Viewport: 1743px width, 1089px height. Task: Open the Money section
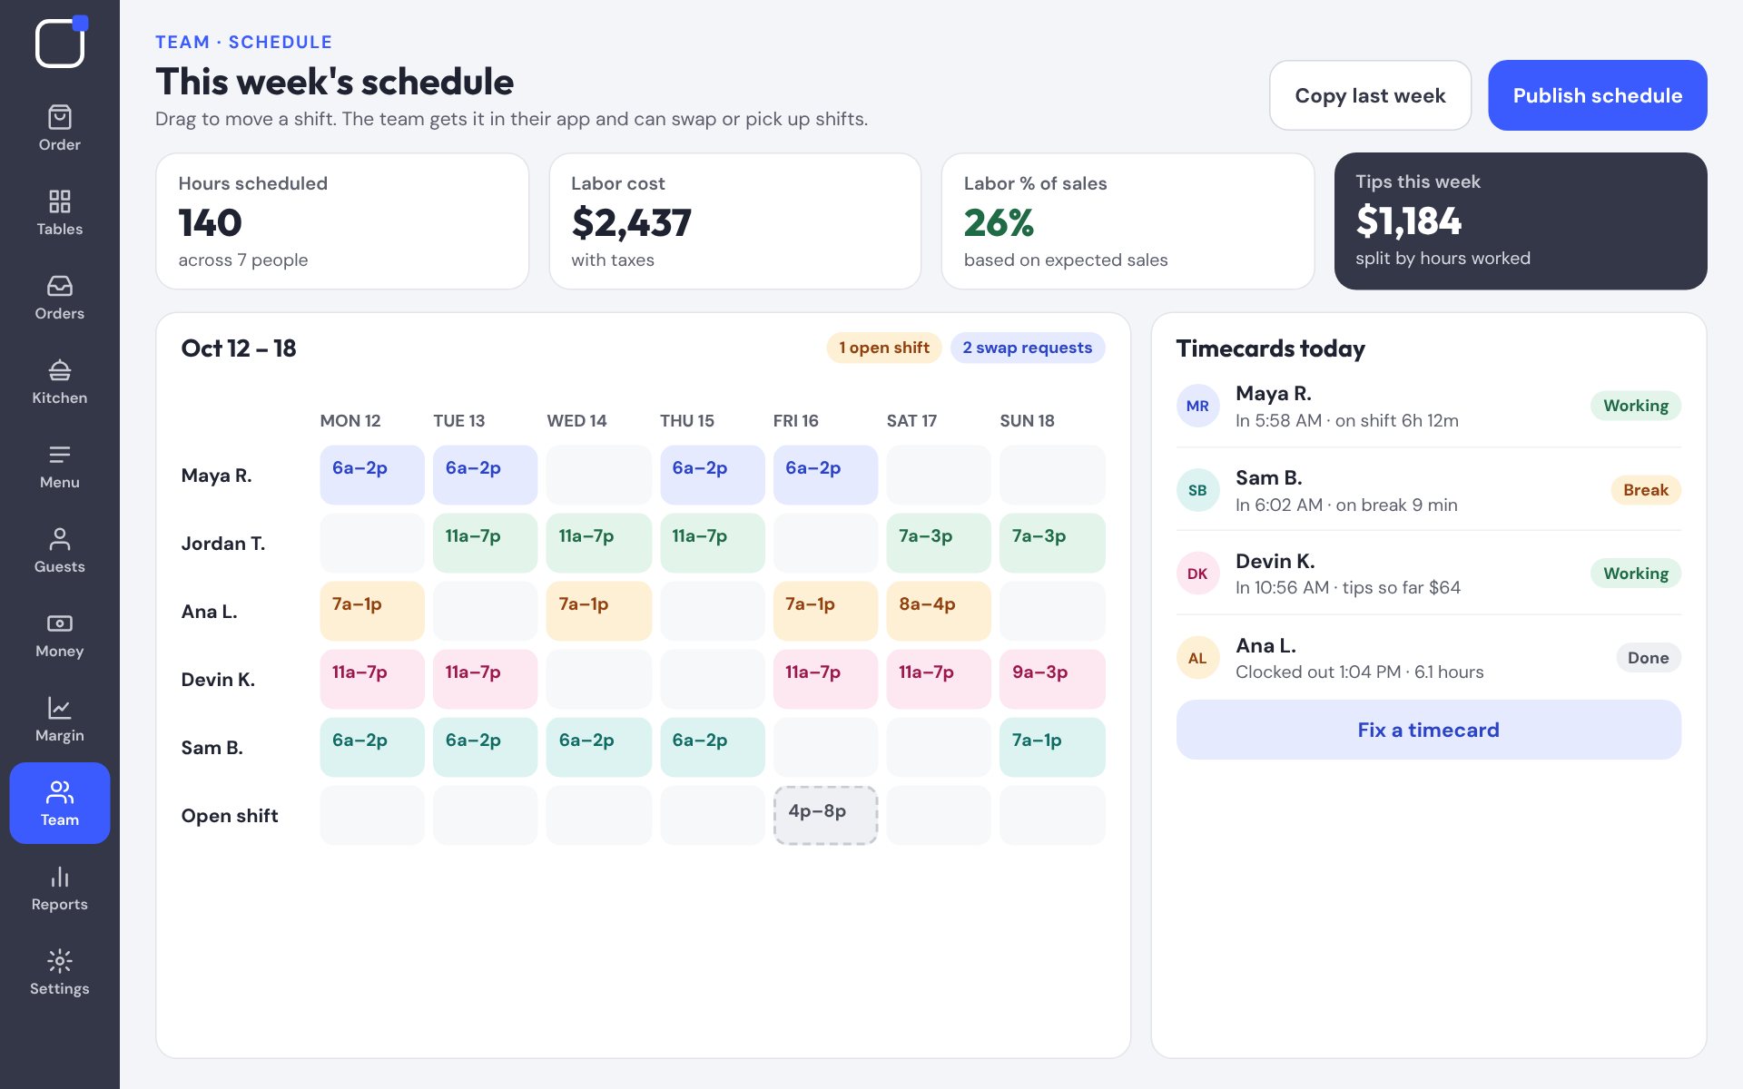[60, 634]
